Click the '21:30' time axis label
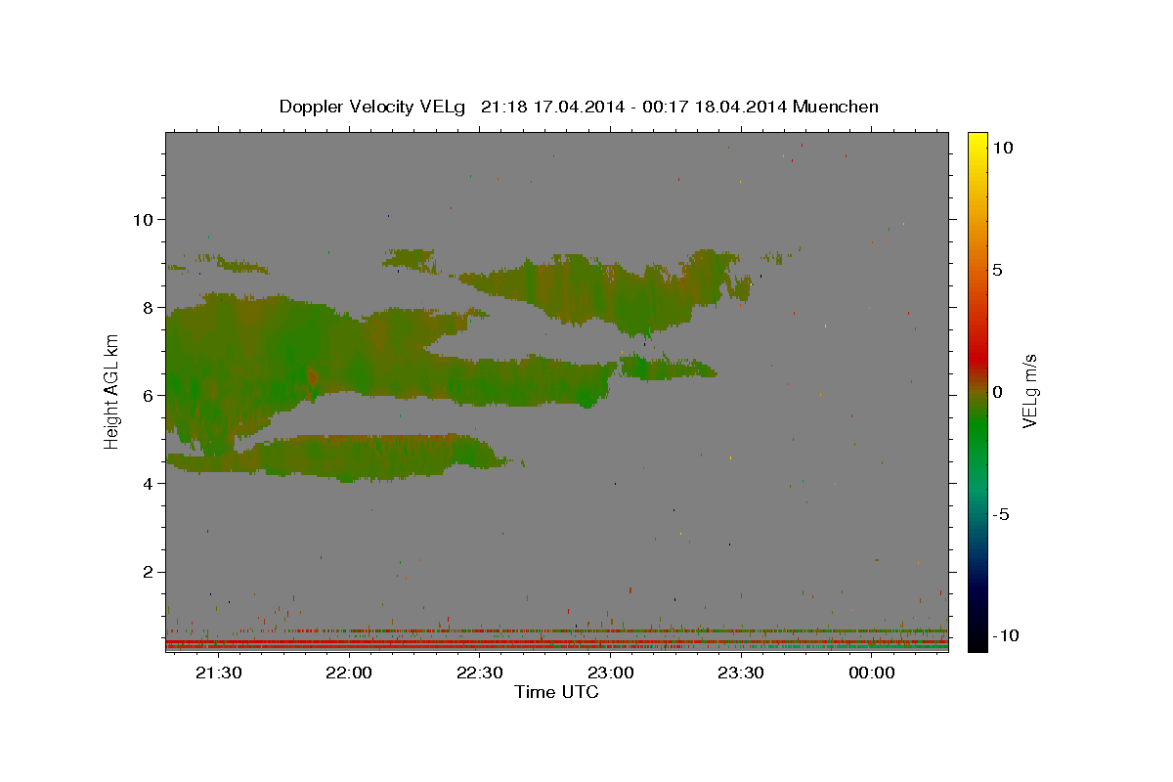Image resolution: width=1173 pixels, height=782 pixels. point(218,673)
